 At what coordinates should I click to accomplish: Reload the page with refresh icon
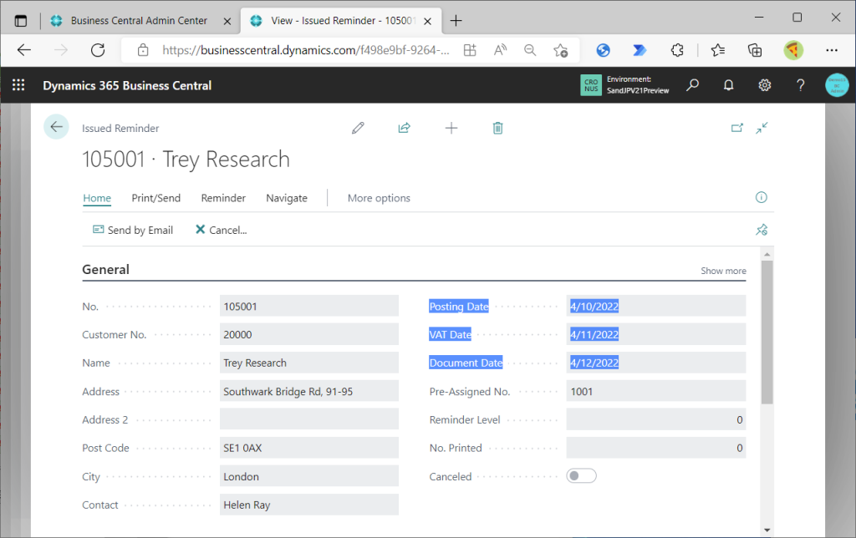point(98,50)
